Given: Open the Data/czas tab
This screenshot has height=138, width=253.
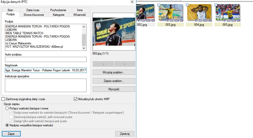Looking at the screenshot, I should [33, 10].
